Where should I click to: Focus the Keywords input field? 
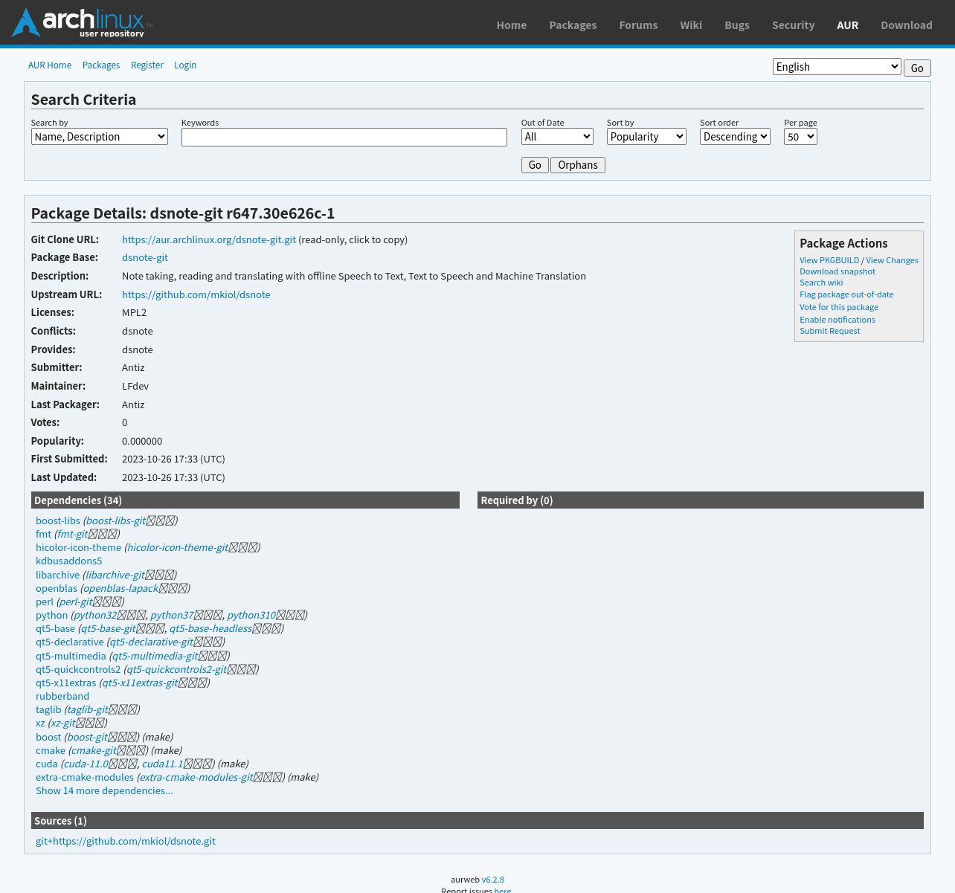click(344, 137)
